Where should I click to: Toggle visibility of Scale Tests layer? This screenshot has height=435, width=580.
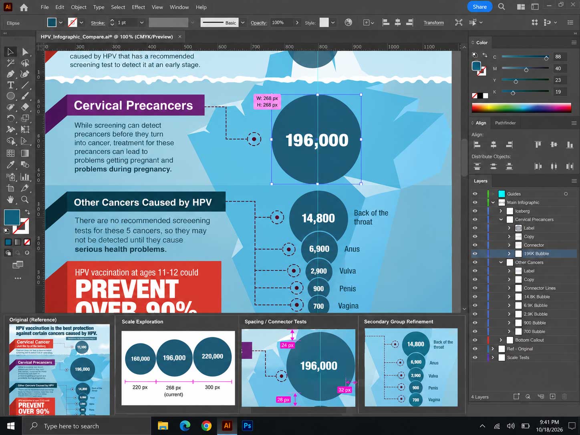point(475,358)
